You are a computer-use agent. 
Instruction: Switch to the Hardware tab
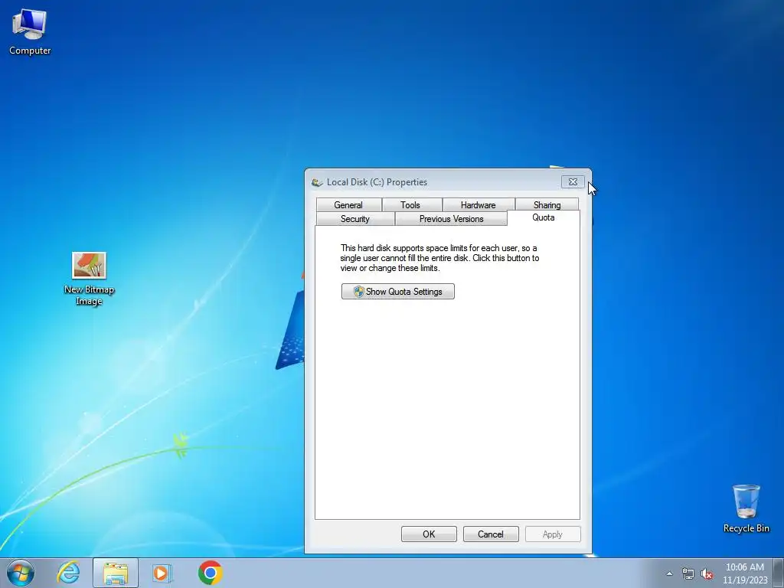tap(478, 205)
